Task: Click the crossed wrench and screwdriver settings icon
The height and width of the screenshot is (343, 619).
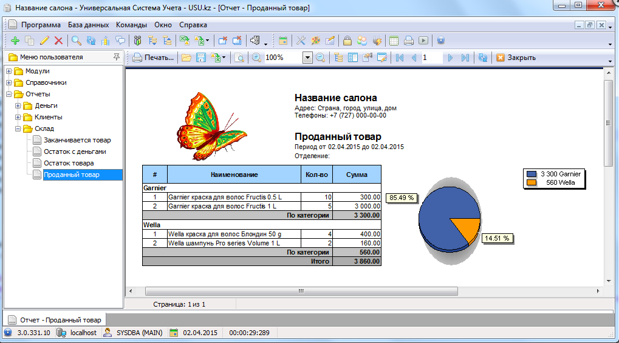Action: click(x=301, y=41)
